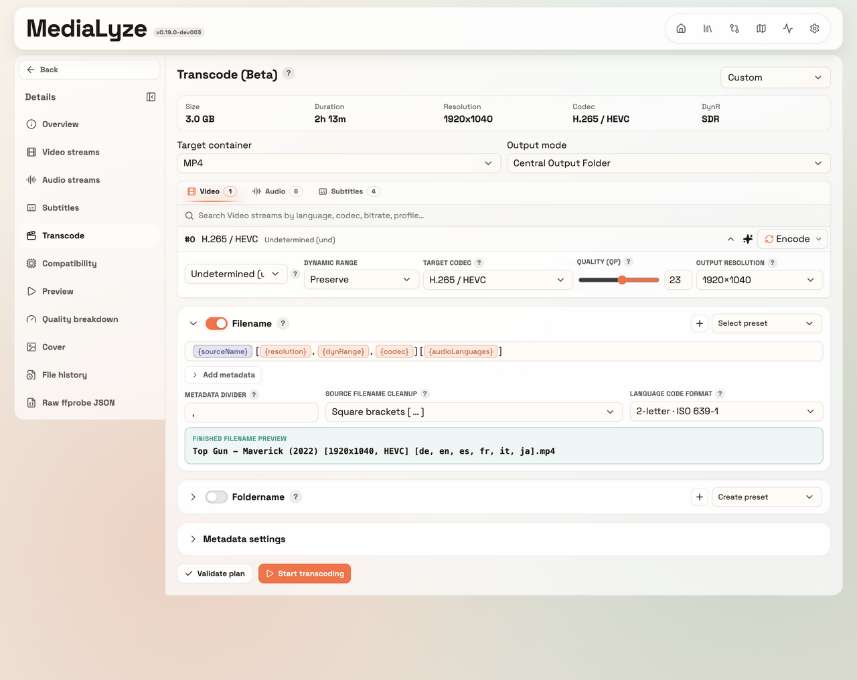The height and width of the screenshot is (680, 857).
Task: Expand Add metadata options
Action: click(223, 375)
